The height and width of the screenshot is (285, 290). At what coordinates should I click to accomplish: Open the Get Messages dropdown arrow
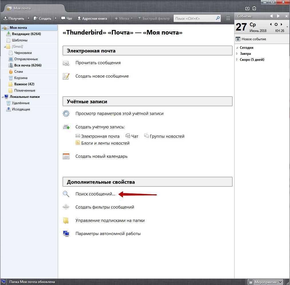(28, 19)
